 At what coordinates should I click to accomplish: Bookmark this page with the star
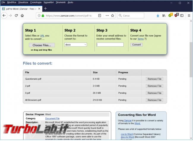[113, 15]
